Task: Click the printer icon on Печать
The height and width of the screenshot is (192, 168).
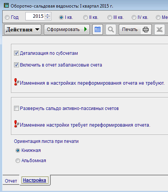Action: (x=146, y=29)
